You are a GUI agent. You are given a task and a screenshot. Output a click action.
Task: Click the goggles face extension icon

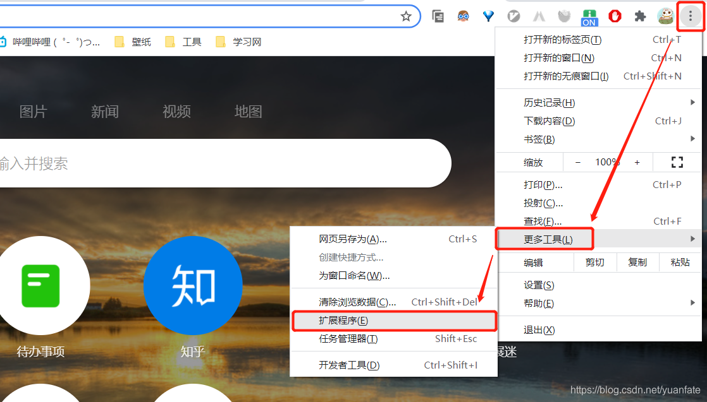pos(463,16)
